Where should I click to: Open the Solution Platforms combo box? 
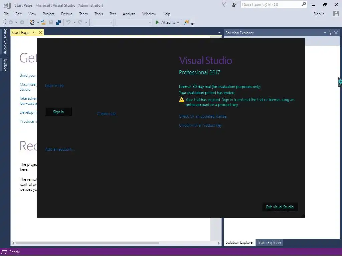(x=134, y=22)
